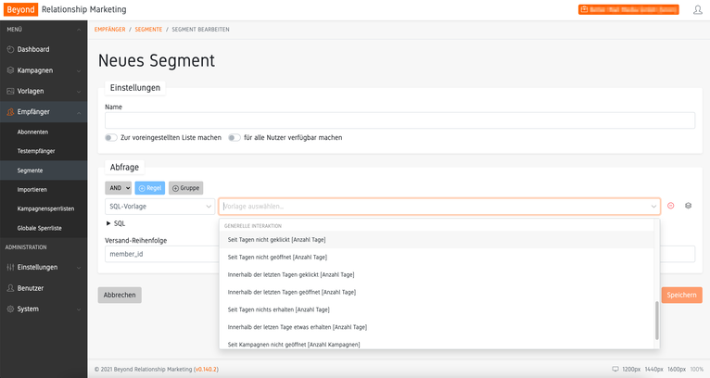This screenshot has height=378, width=710.
Task: Click the Benutzer person icon in sidebar
Action: pyautogui.click(x=10, y=288)
